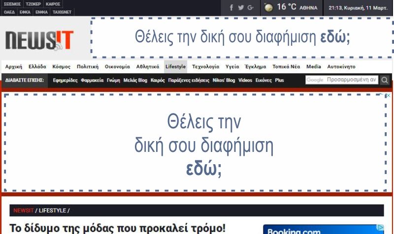Viewport: 394px width, 234px height.
Task: Click the ad info icon on Booking.com ad
Action: 380,228
